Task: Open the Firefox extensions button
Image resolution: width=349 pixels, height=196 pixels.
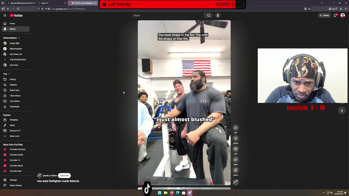Action: coord(341,9)
